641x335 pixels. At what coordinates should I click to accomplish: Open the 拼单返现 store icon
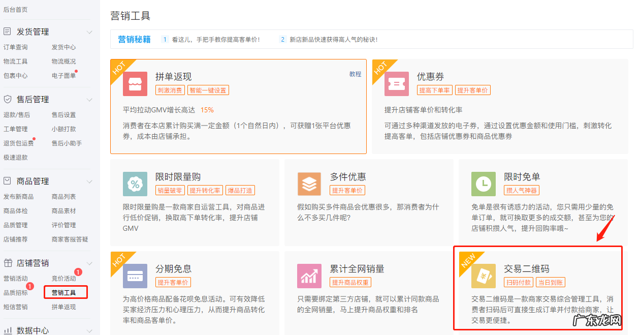(135, 84)
